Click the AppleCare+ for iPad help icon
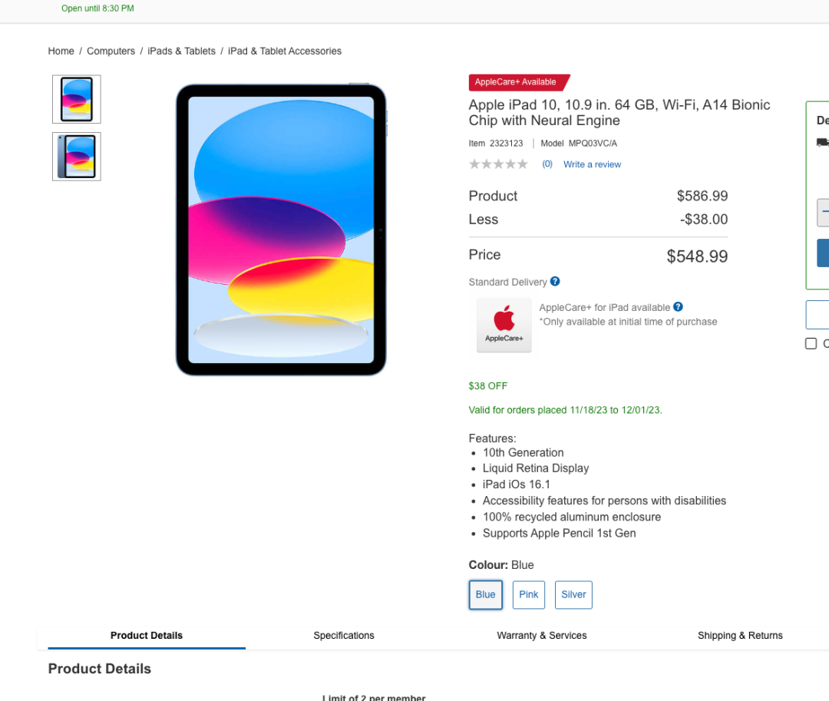This screenshot has width=829, height=701. 678,306
